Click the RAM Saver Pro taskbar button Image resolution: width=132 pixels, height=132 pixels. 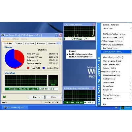pyautogui.click(x=15, y=108)
